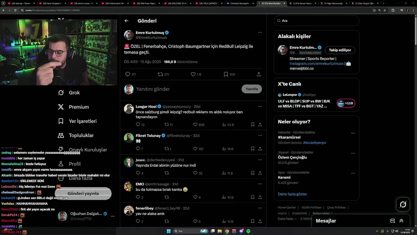Screen dimensions: 417x235
Task: Repost Losgar Hool's reply
Action: [166, 124]
